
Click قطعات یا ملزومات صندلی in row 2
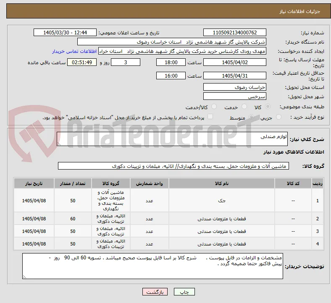coord(222,219)
